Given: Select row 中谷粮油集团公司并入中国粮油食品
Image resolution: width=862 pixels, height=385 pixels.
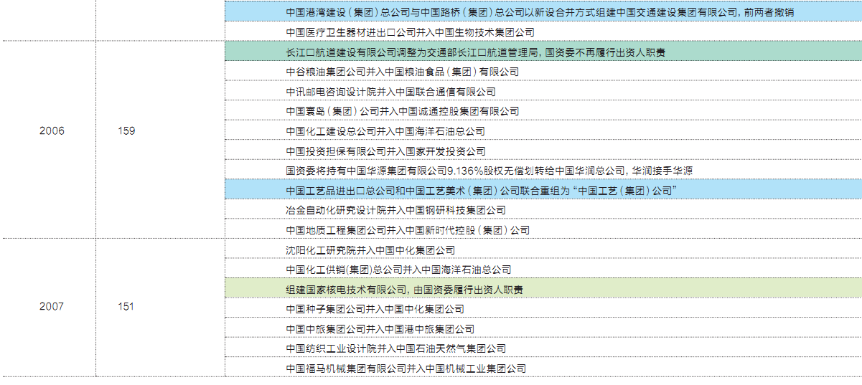Looking at the screenshot, I should coord(543,72).
